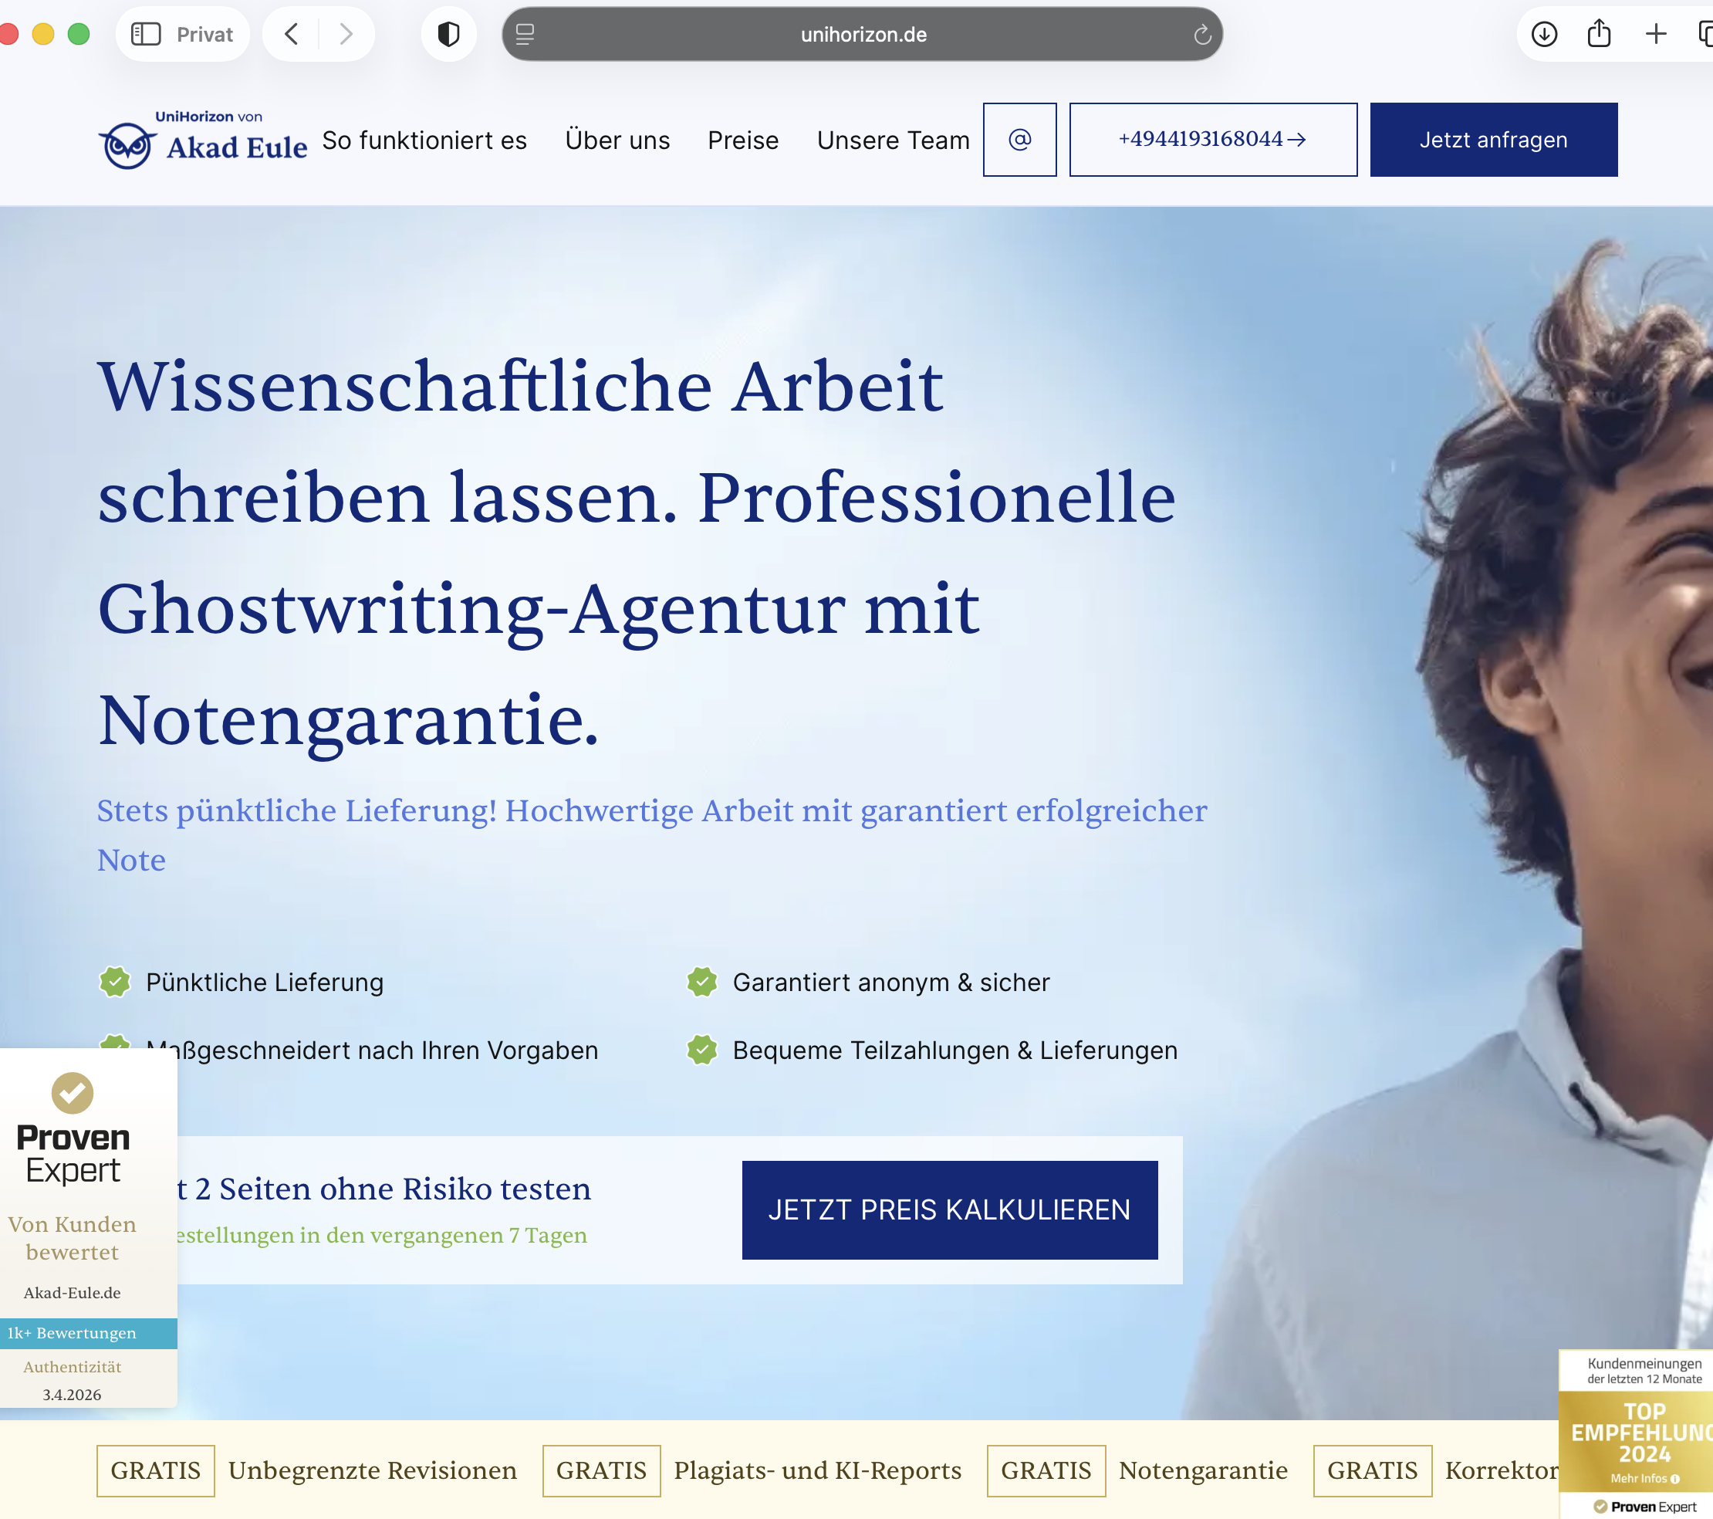This screenshot has height=1519, width=1713.
Task: Click the unihorizon.de address bar
Action: (863, 35)
